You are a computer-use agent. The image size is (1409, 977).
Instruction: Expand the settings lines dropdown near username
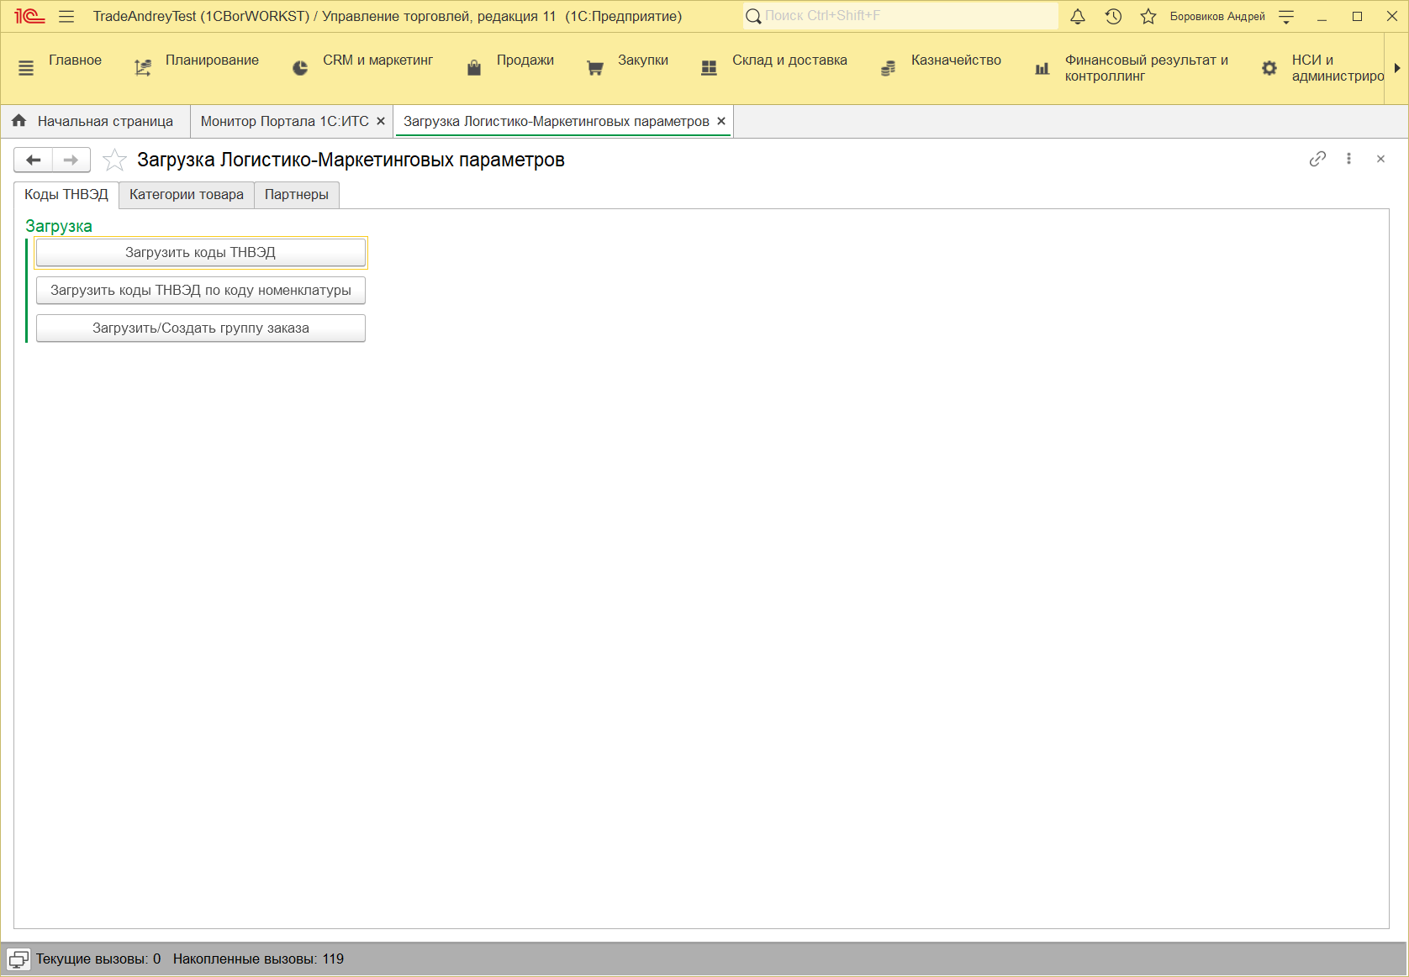(x=1286, y=17)
